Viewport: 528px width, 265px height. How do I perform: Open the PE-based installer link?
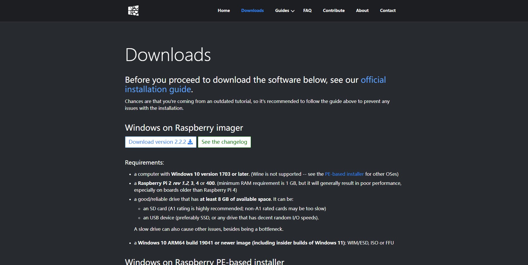[344, 174]
